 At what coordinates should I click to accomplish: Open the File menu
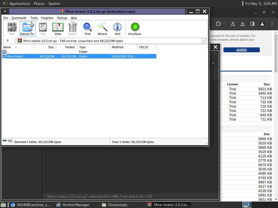(x=6, y=18)
